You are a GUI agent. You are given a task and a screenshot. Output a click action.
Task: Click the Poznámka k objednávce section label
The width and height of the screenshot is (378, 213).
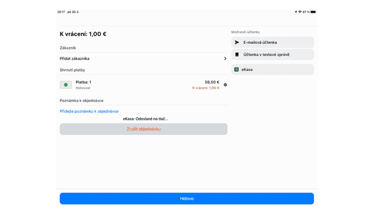coord(81,101)
